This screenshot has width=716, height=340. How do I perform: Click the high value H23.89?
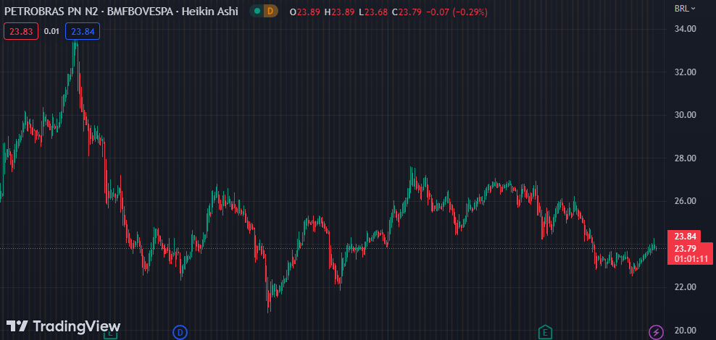pos(339,12)
